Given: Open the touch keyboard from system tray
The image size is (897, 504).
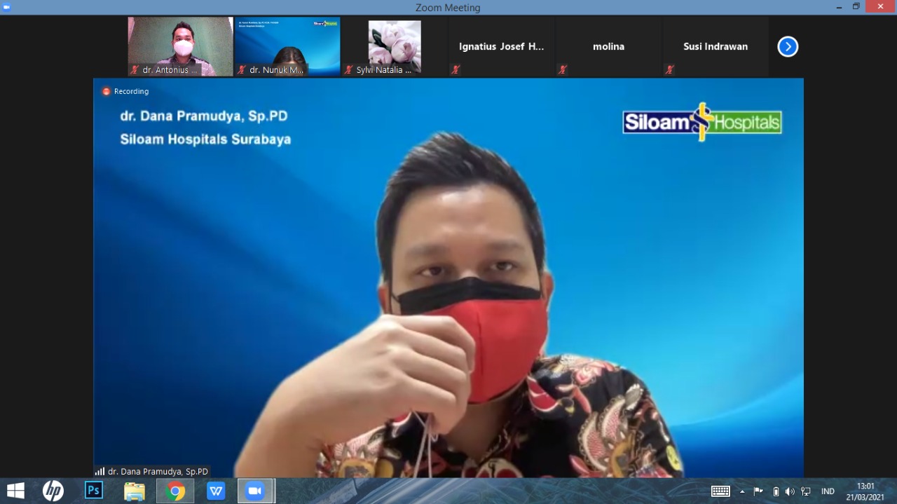Looking at the screenshot, I should pyautogui.click(x=720, y=491).
